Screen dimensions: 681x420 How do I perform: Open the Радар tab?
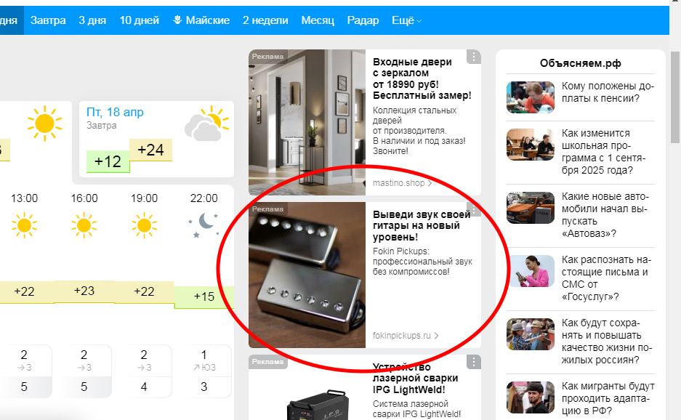coord(363,20)
